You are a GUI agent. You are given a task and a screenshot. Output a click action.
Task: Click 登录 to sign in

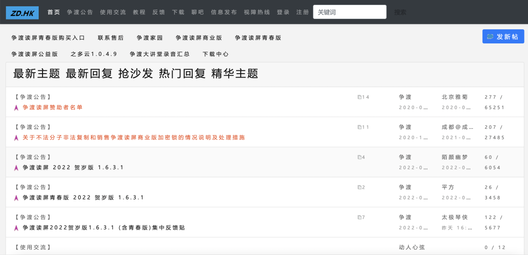click(x=283, y=12)
